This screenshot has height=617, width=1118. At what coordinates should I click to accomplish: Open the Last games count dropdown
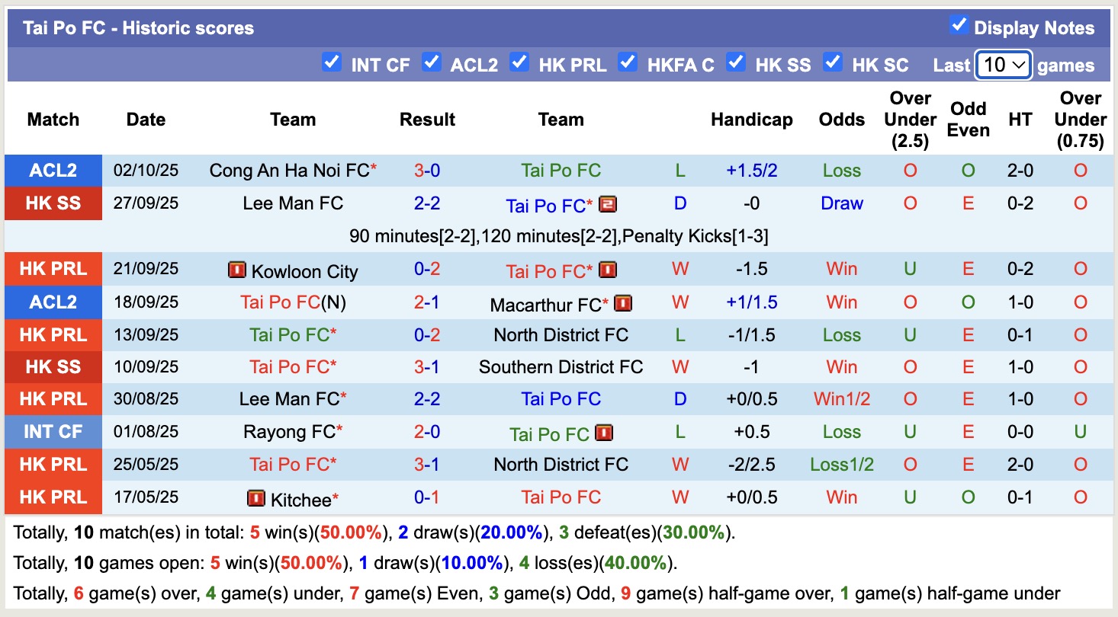pyautogui.click(x=1002, y=66)
